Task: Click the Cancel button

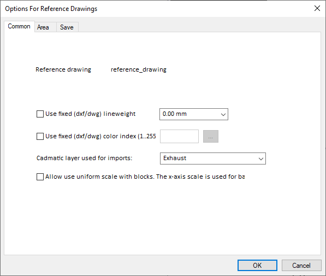Action: [x=301, y=266]
